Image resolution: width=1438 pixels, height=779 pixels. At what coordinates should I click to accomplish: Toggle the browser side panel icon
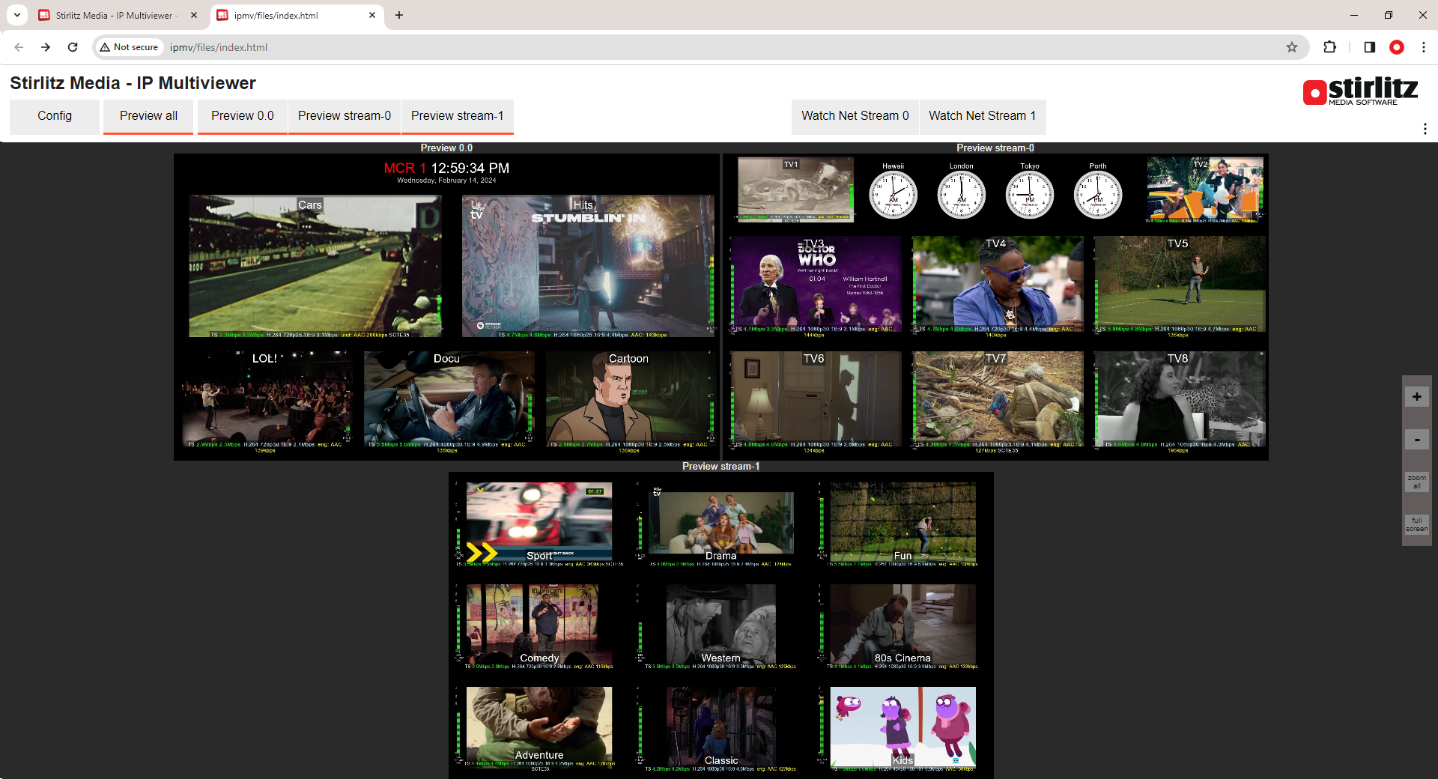[1369, 47]
